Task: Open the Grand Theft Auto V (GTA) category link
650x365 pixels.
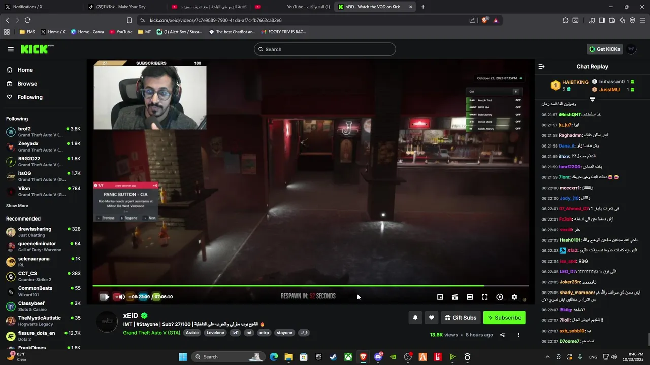Action: [x=151, y=333]
